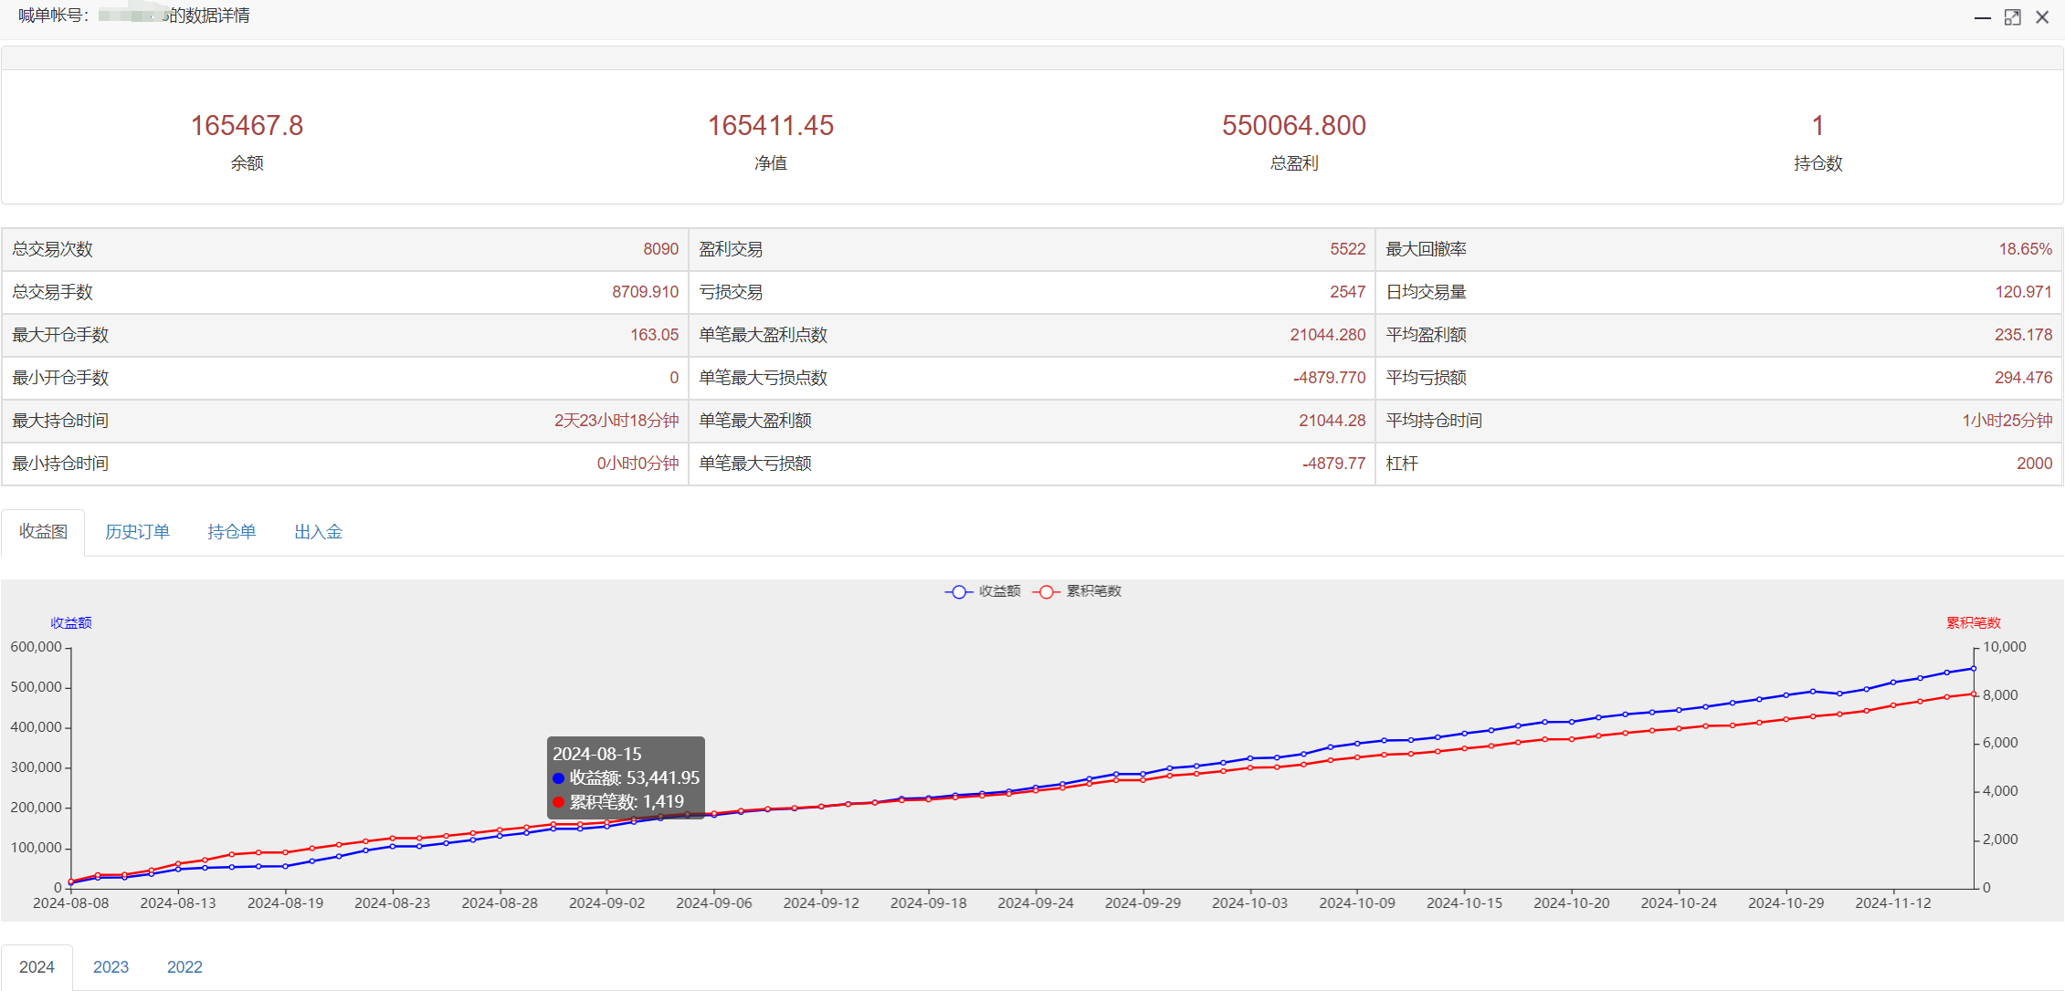The height and width of the screenshot is (991, 2065).
Task: Click the 净值 value 165411.45
Action: 770,125
